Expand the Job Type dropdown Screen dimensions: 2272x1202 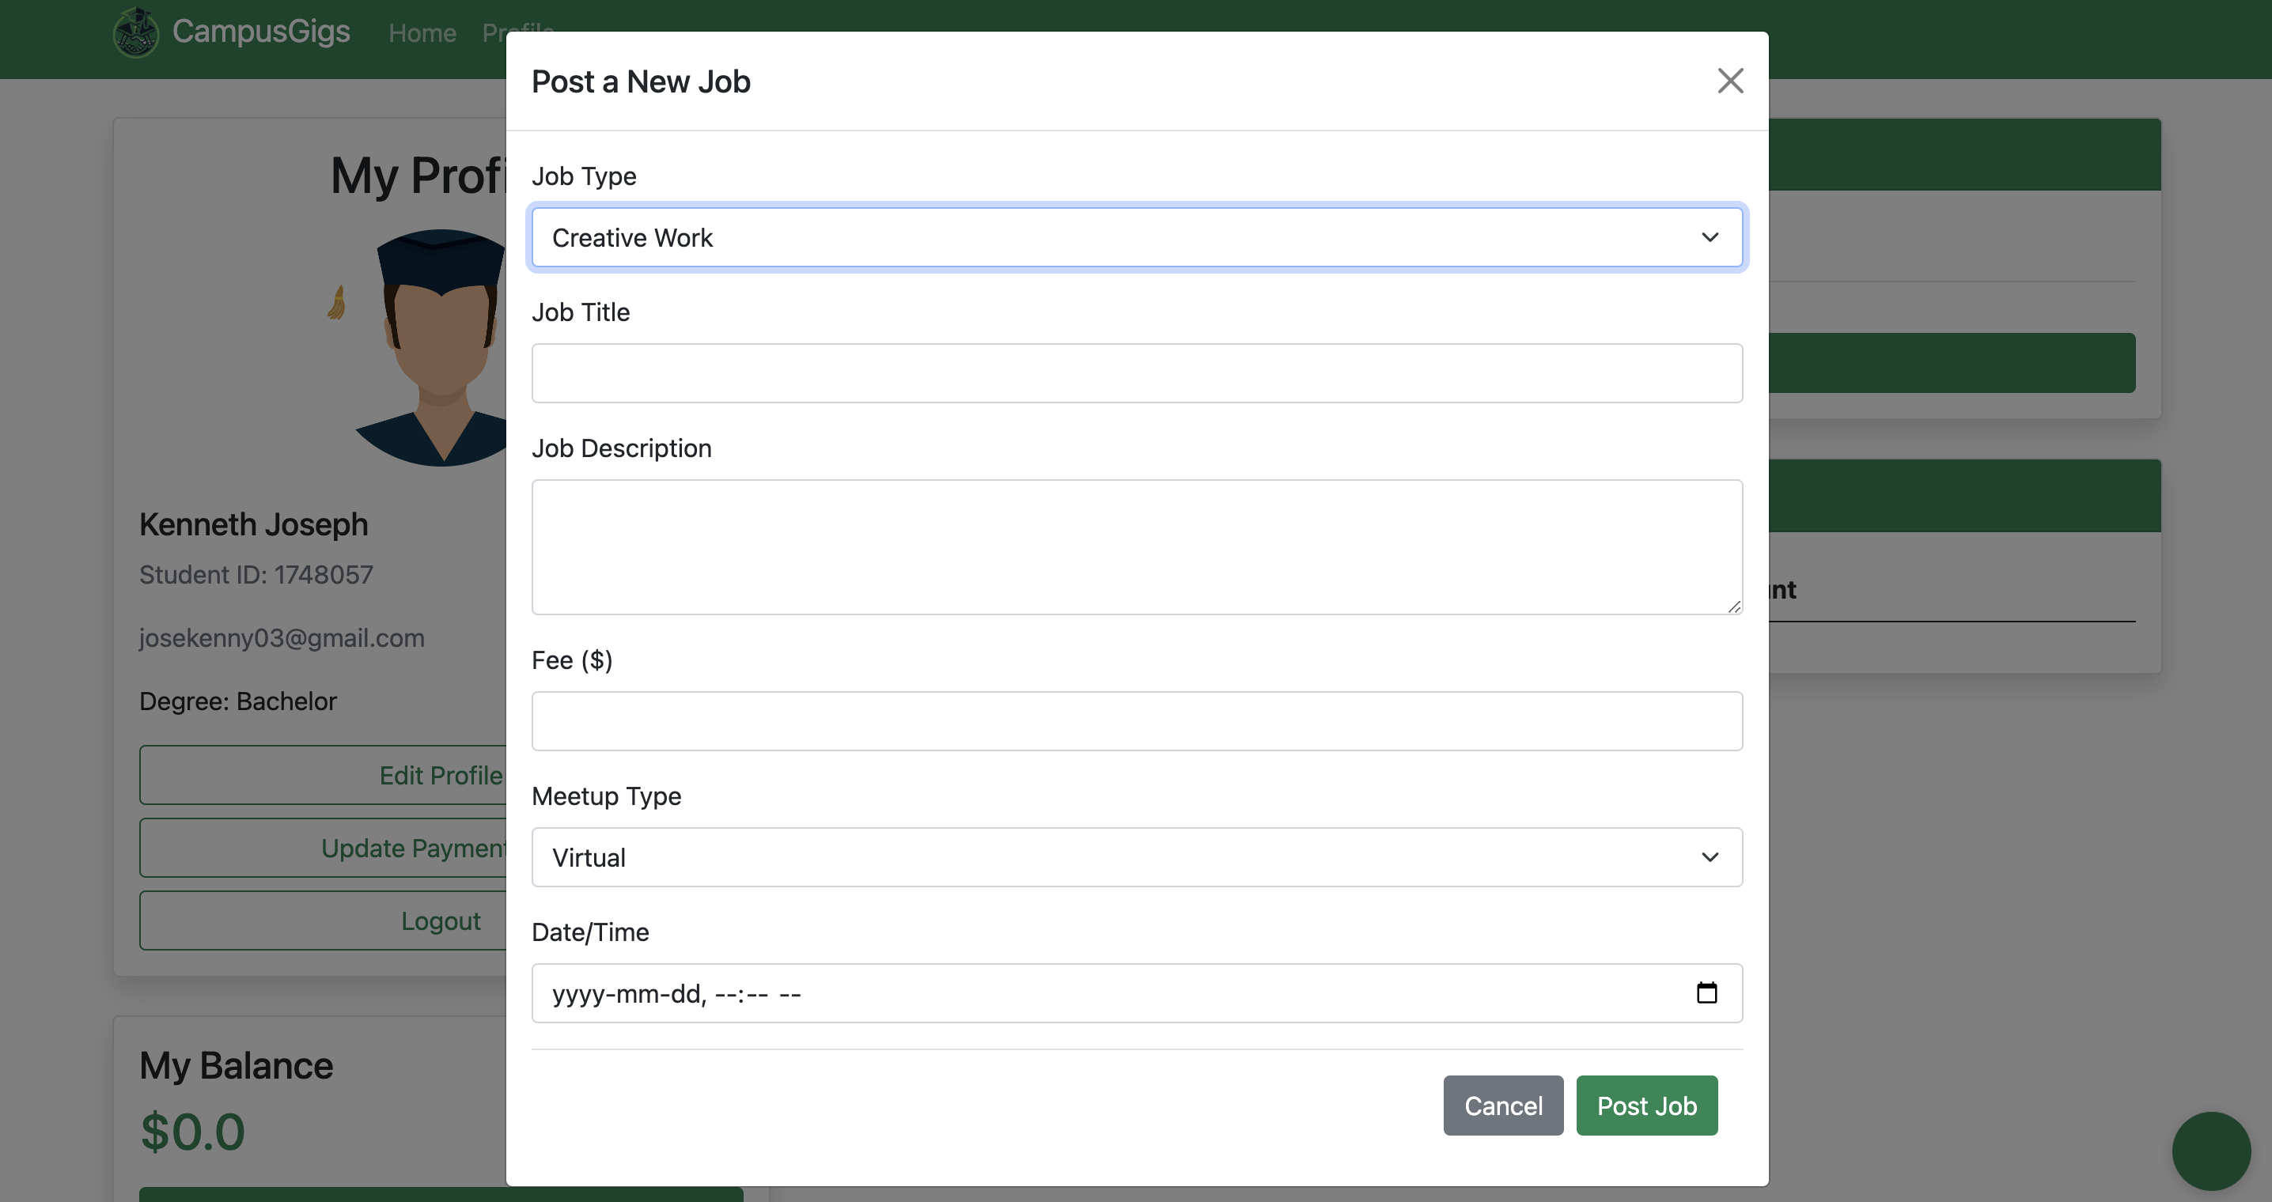[x=1136, y=237]
